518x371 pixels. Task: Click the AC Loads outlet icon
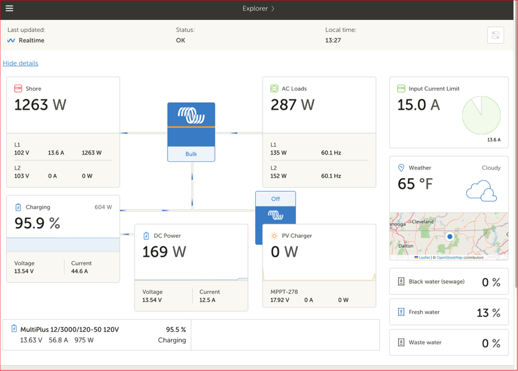pyautogui.click(x=274, y=88)
